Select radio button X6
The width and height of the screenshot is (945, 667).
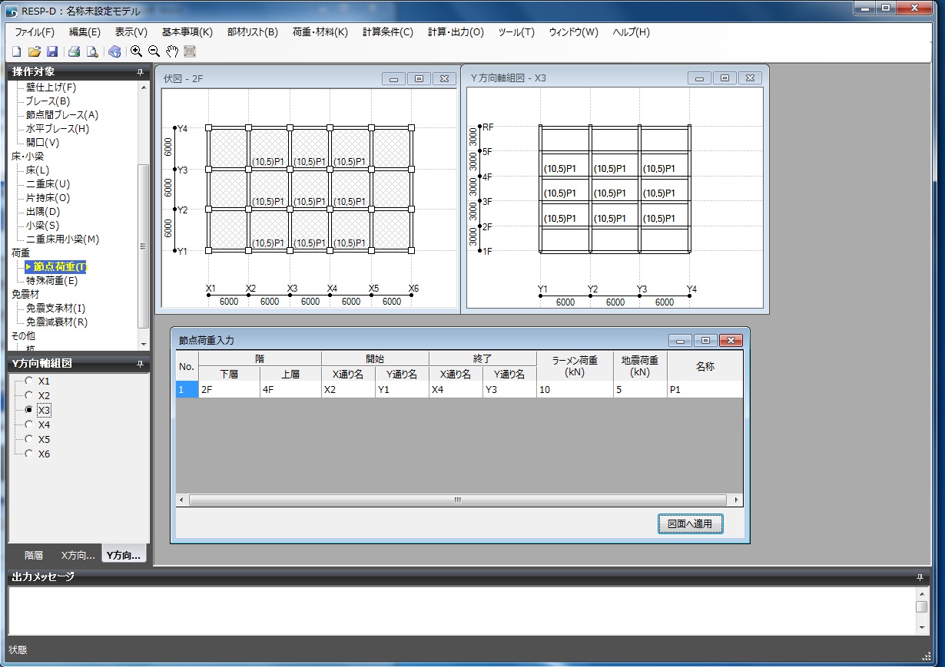(29, 454)
